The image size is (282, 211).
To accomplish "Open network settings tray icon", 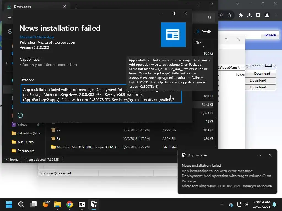I will click(239, 204).
